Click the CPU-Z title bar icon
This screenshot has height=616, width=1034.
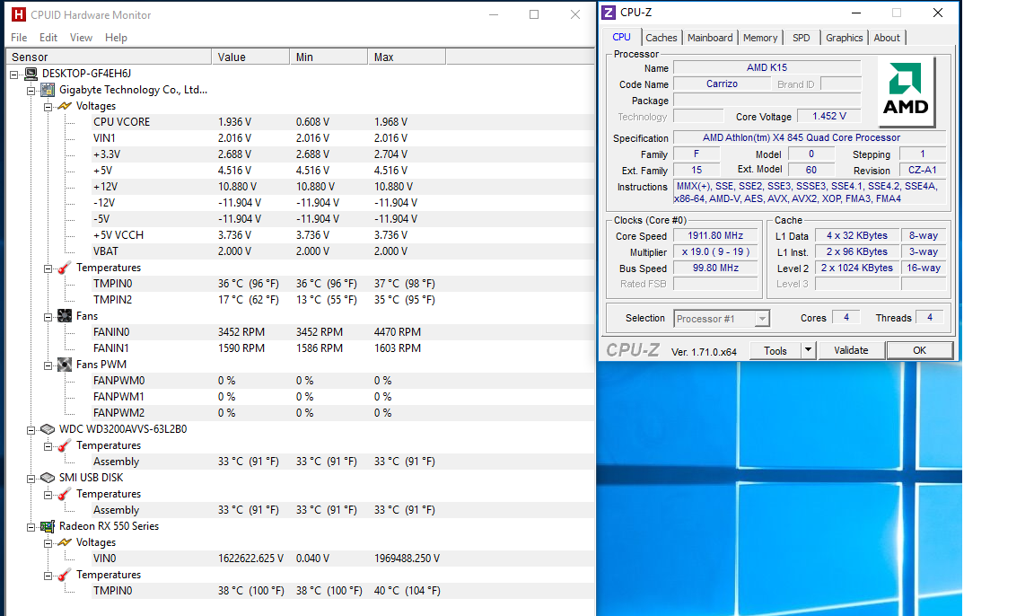[609, 13]
